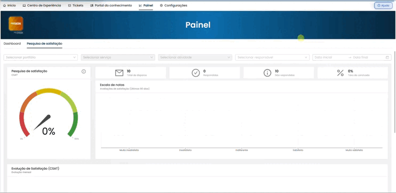Open the date range calendar icon
Viewport: 396px width, 193px height.
387,58
